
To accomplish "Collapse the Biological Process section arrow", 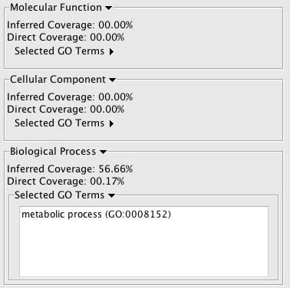I will click(103, 152).
